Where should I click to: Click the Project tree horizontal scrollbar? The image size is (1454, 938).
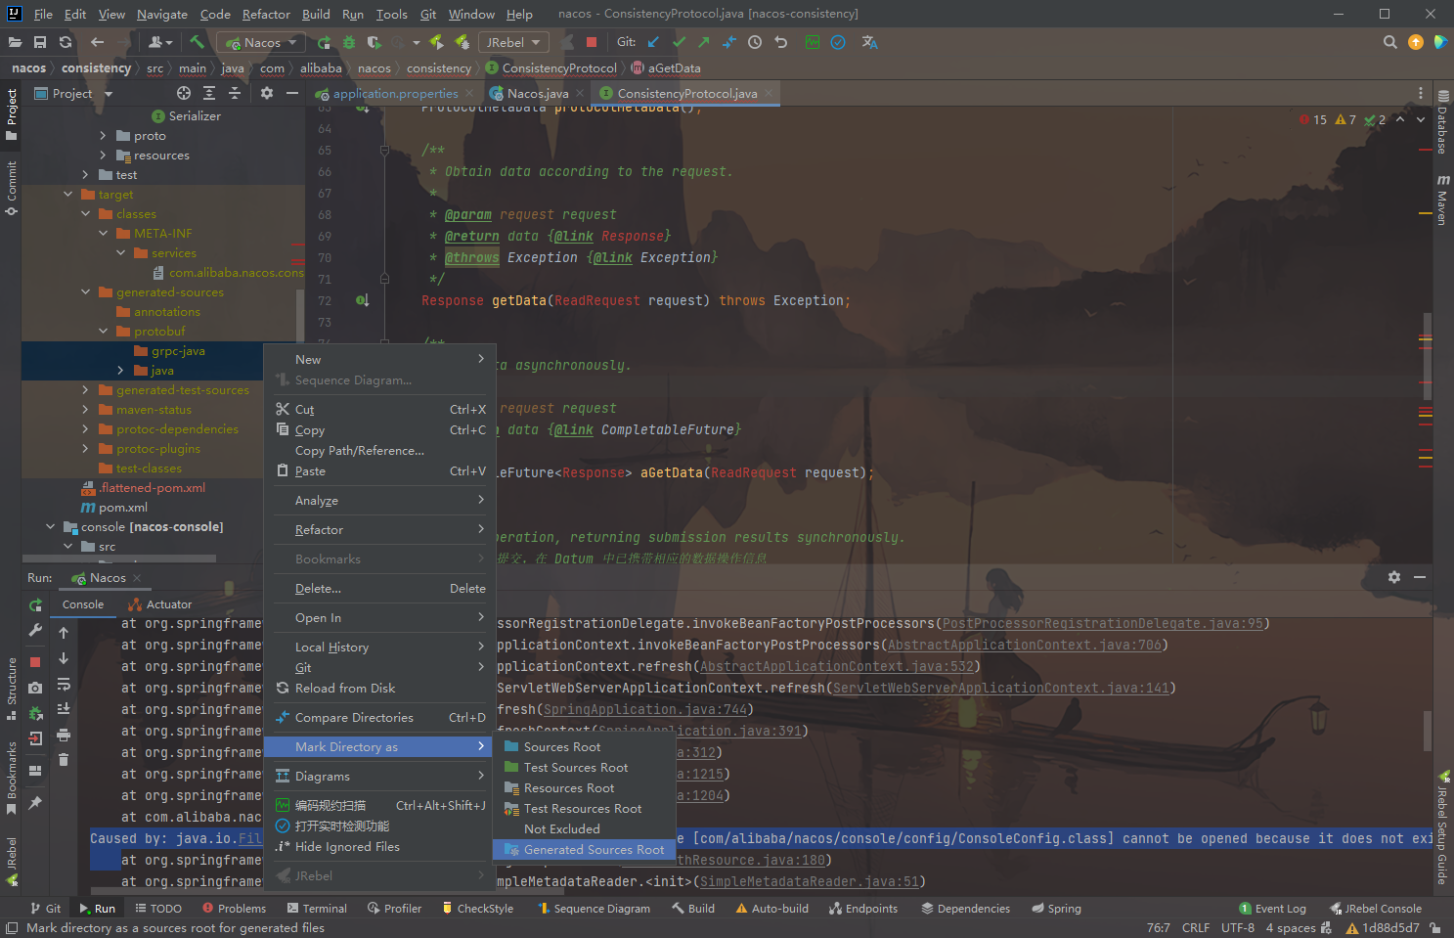point(119,558)
